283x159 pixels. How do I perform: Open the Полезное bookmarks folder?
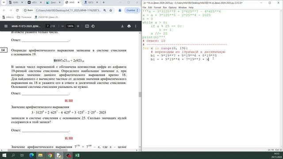click(x=24, y=17)
